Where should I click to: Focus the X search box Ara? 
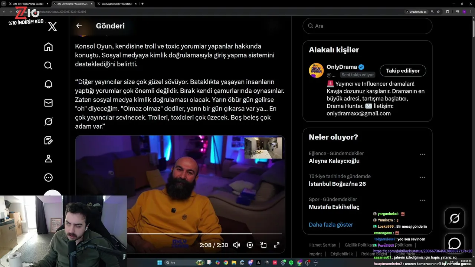click(367, 26)
